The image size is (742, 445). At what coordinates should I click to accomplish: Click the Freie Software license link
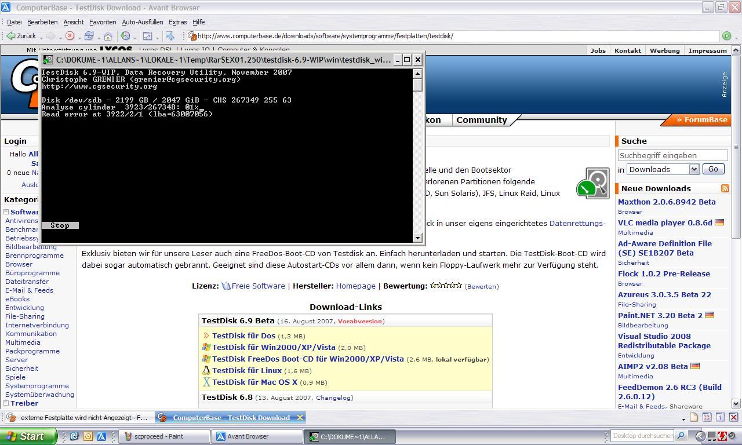click(x=258, y=286)
